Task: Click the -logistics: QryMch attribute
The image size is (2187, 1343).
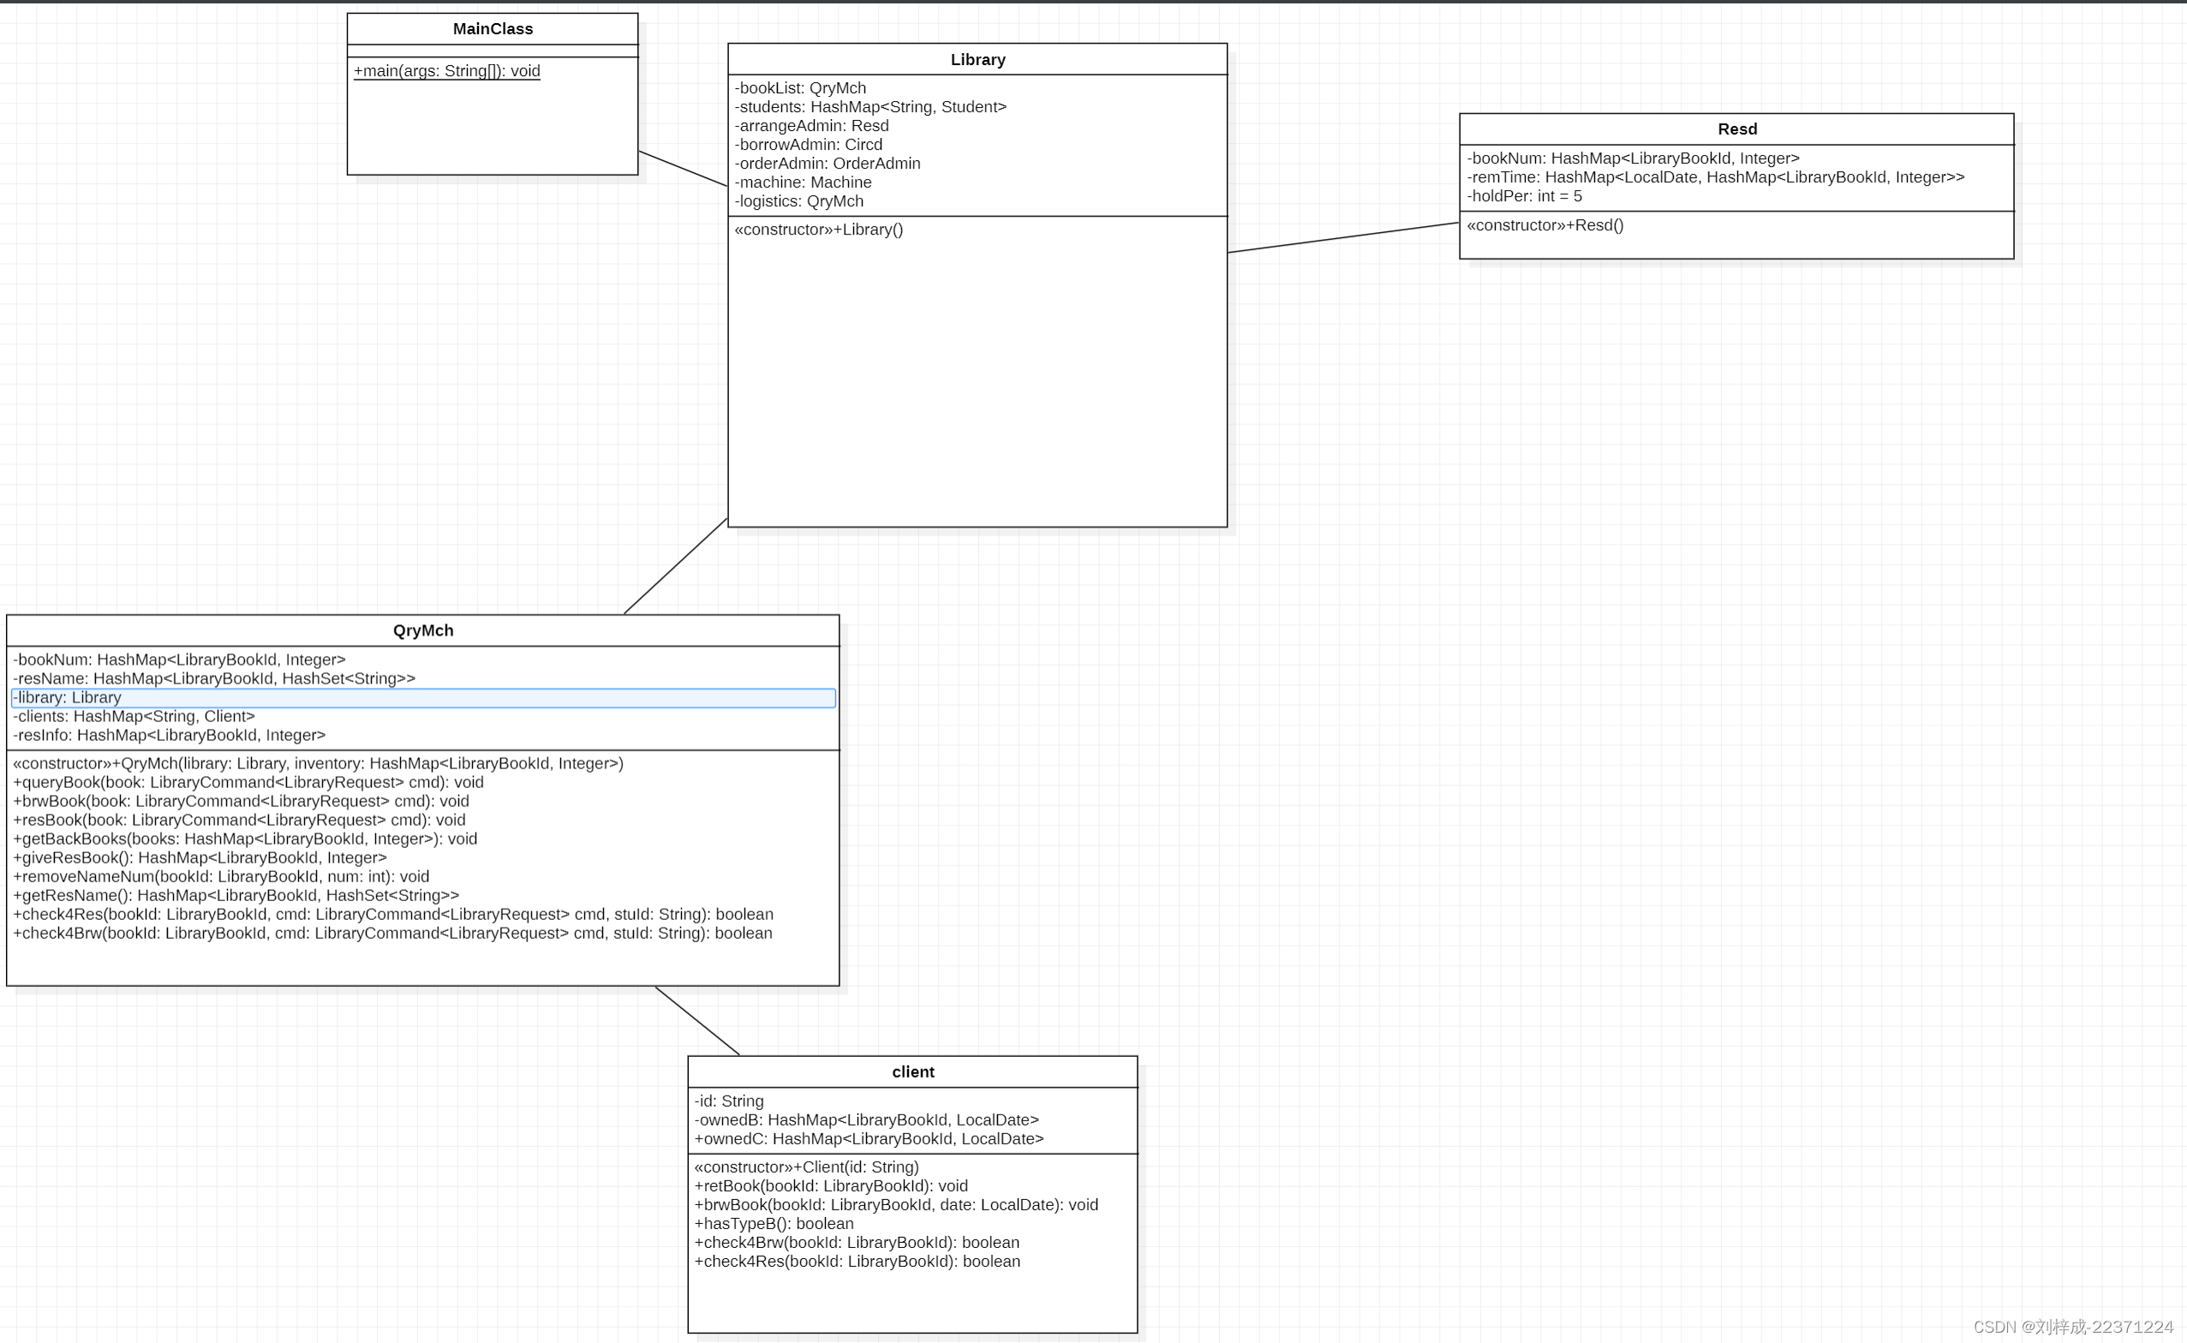Action: click(799, 200)
